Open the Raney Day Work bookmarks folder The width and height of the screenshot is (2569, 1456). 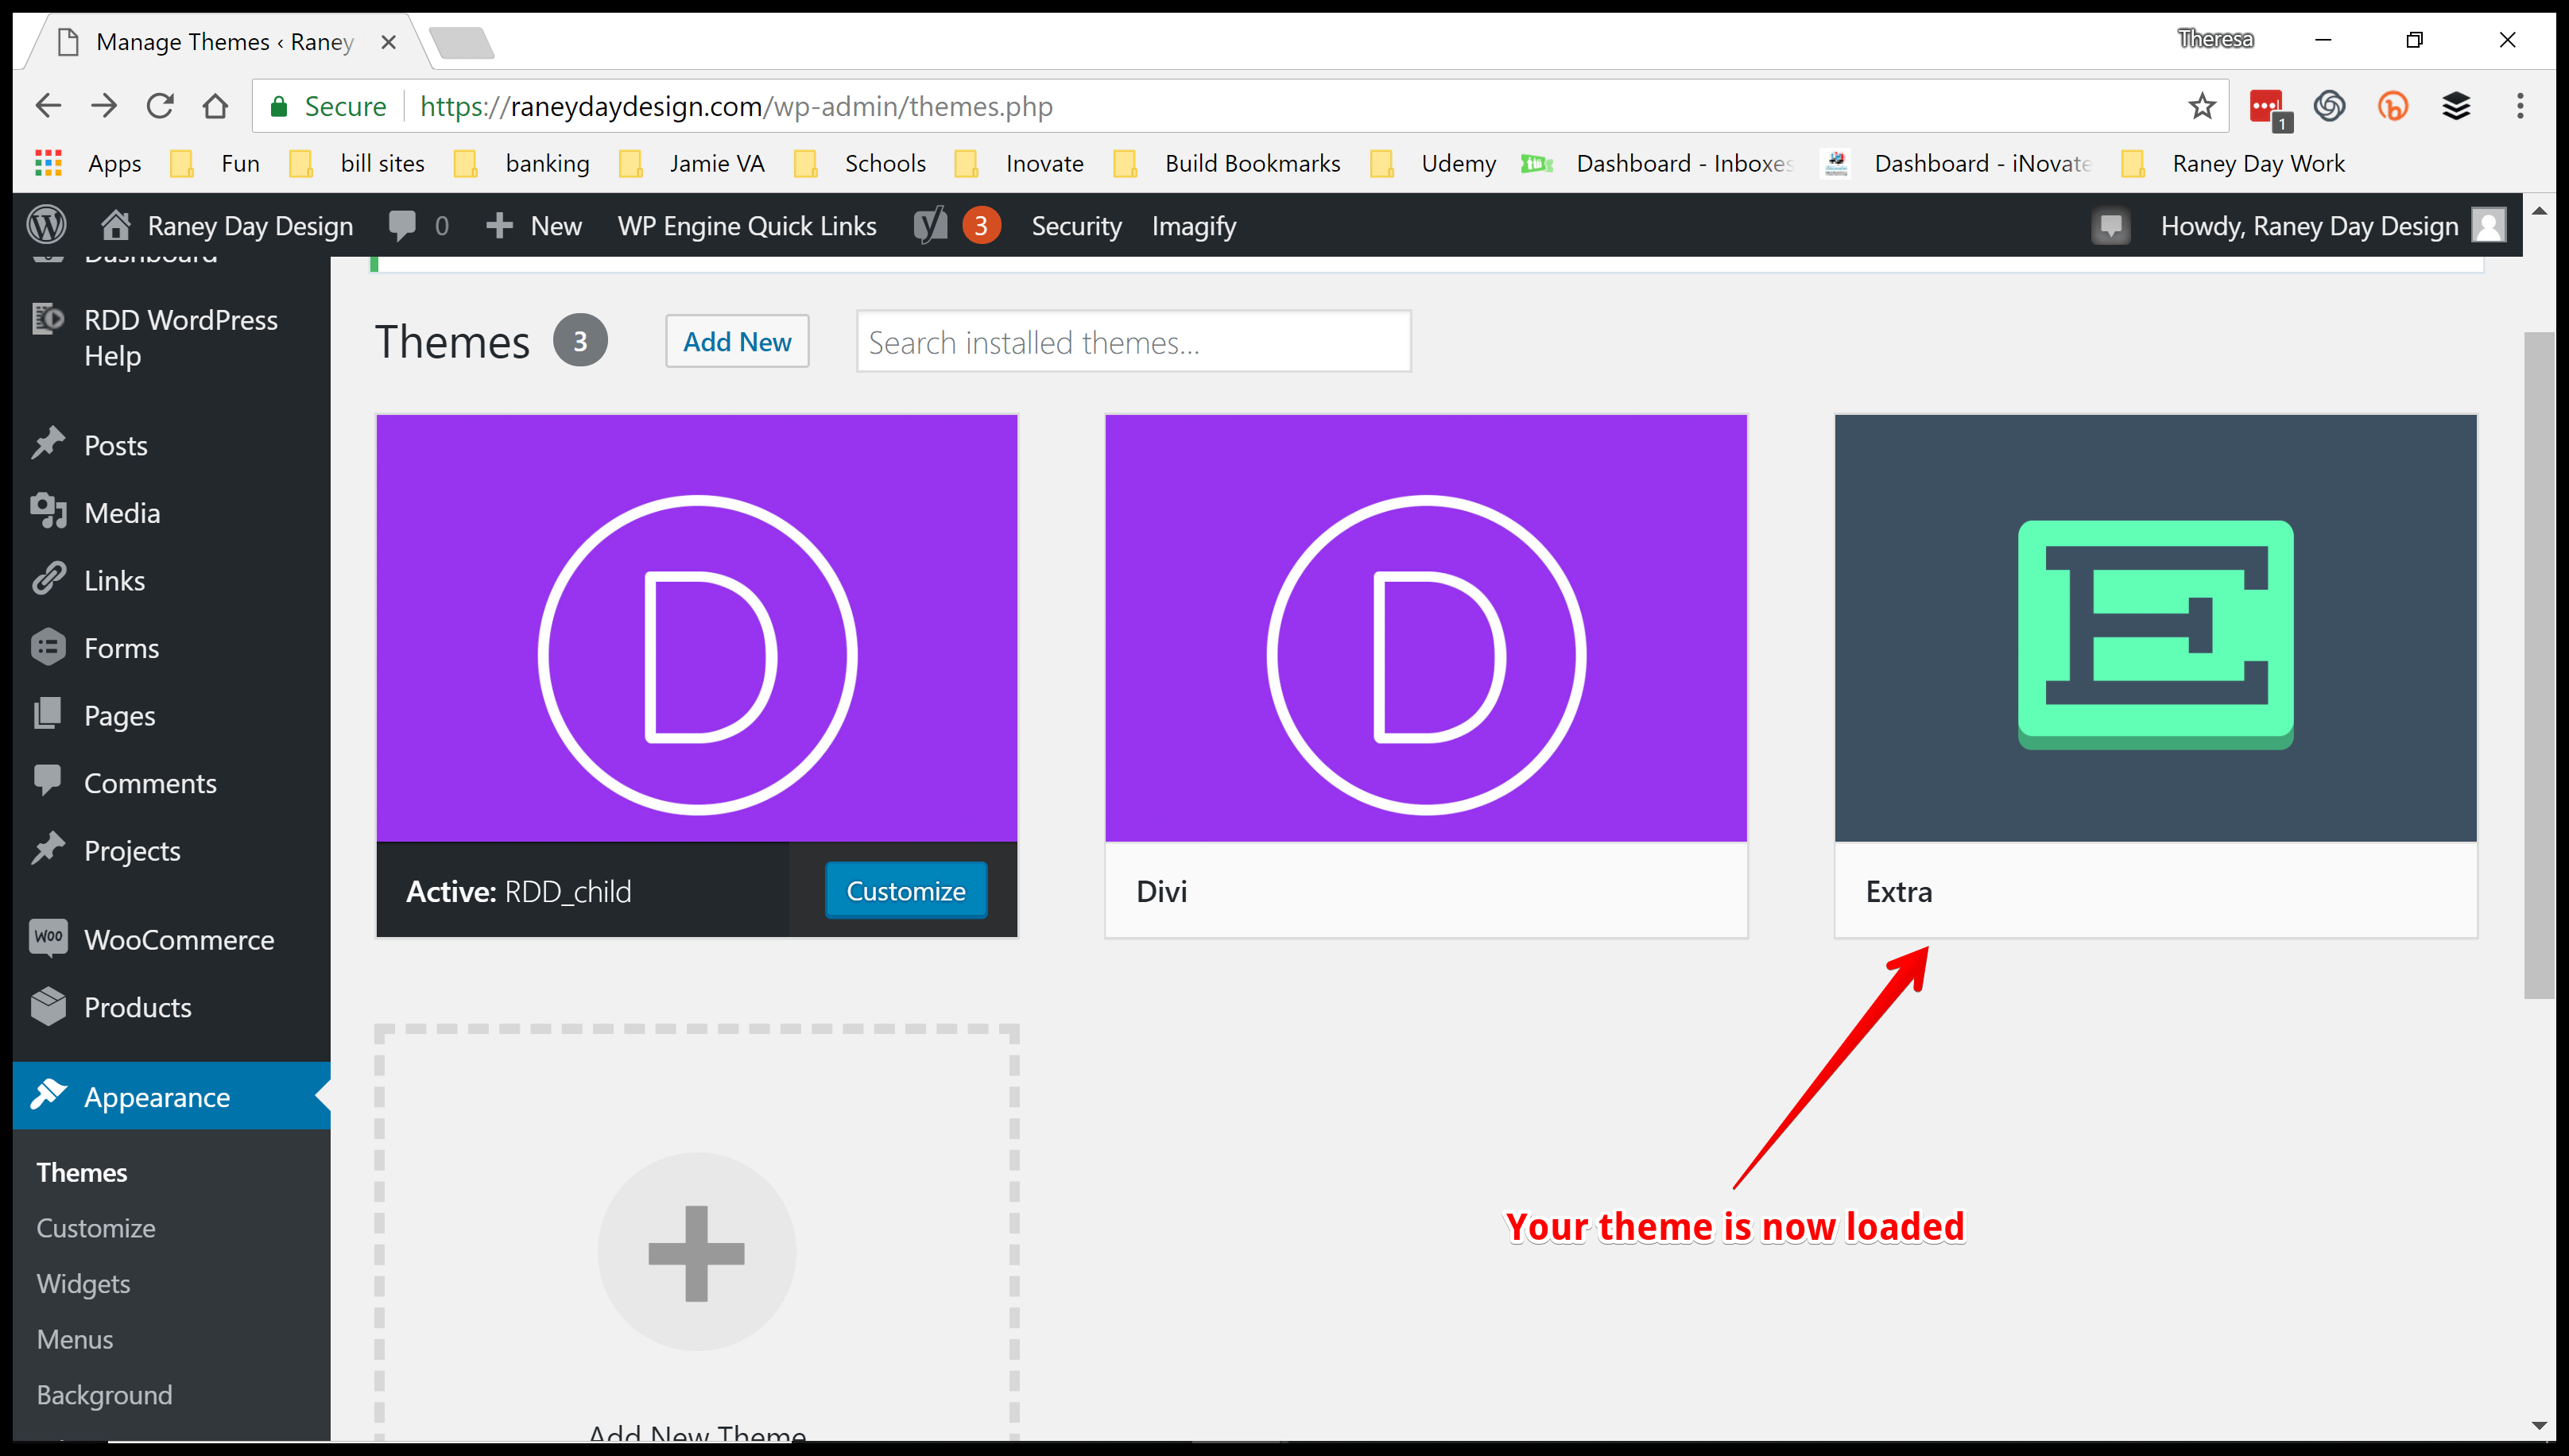[2232, 163]
